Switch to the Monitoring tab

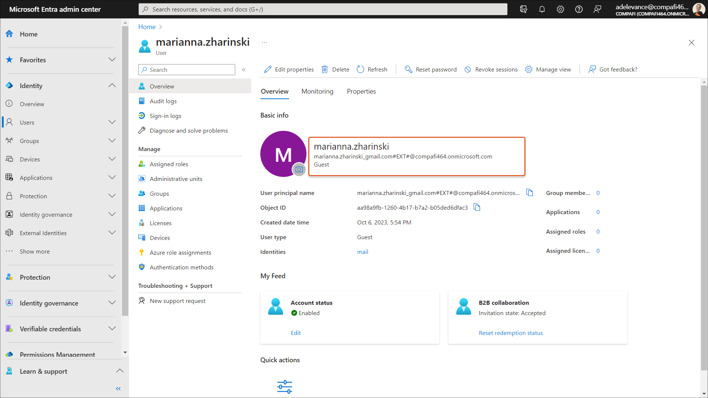click(317, 91)
